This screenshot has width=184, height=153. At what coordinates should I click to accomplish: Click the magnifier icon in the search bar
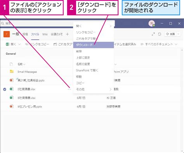(x=3, y=23)
